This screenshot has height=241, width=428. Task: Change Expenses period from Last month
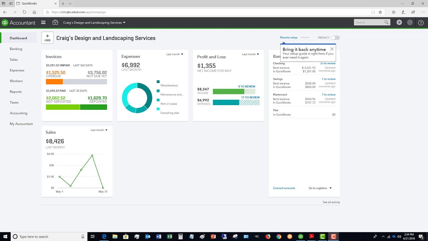(175, 54)
